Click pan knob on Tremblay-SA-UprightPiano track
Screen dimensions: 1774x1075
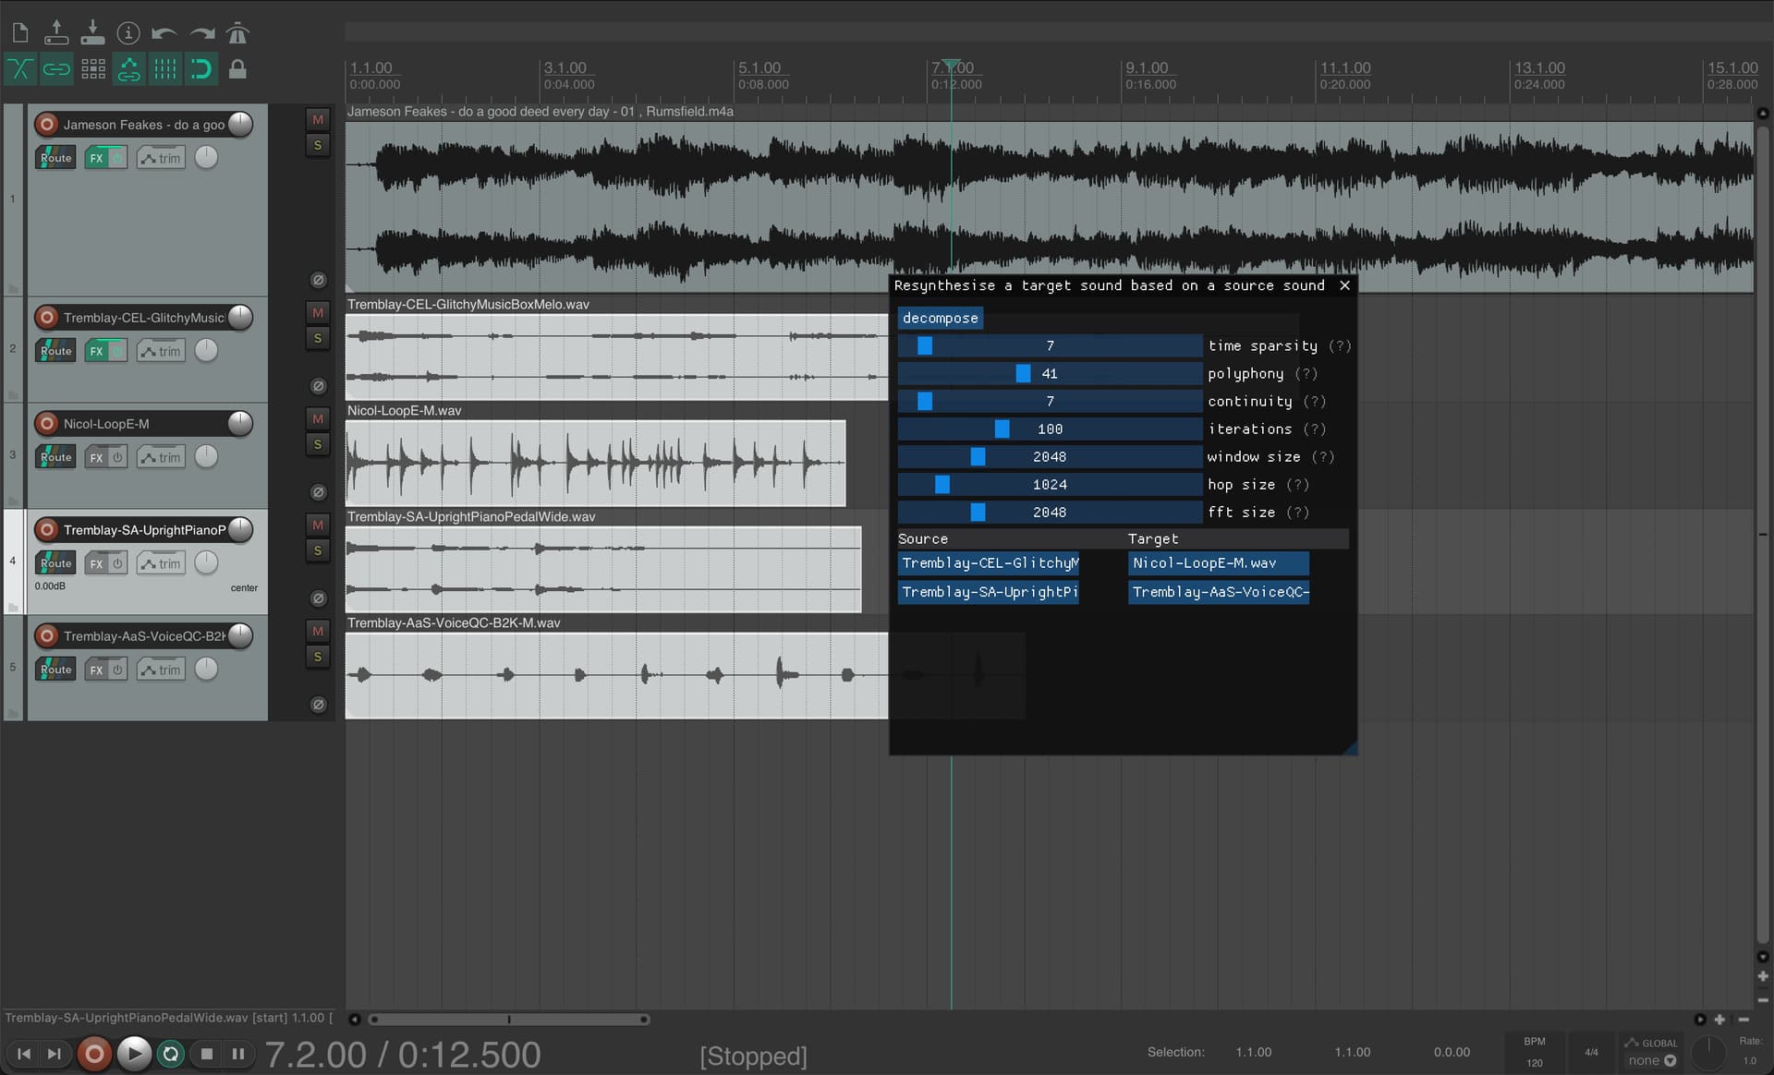pos(206,562)
